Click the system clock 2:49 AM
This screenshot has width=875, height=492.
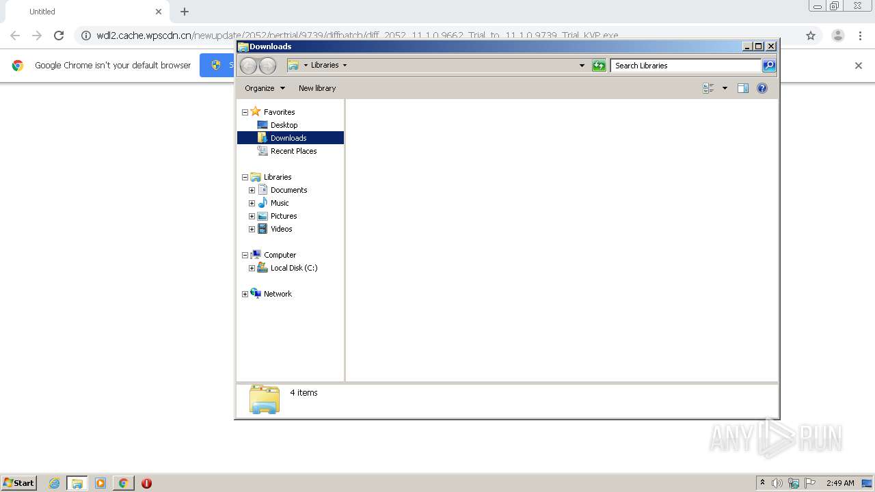click(x=840, y=483)
